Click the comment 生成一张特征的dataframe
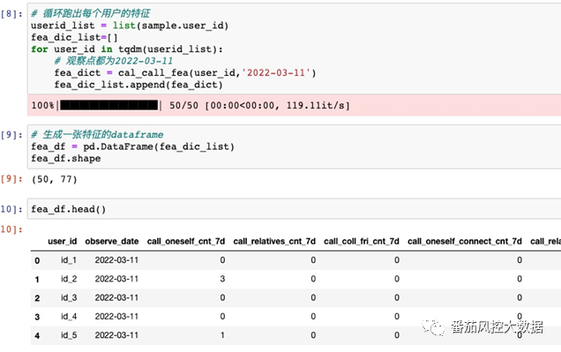Viewport: 561px width, 352px height. pos(97,134)
